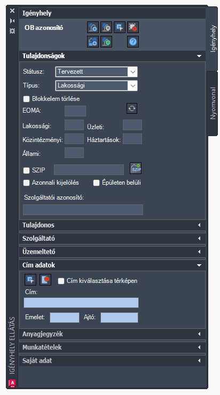Click the SZIP house icon button
This screenshot has width=220, height=395.
click(136, 168)
